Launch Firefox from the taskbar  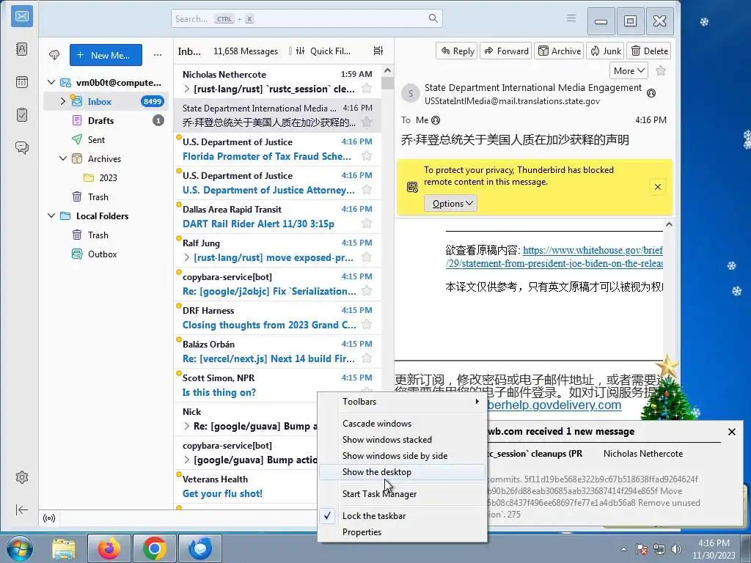tap(109, 548)
